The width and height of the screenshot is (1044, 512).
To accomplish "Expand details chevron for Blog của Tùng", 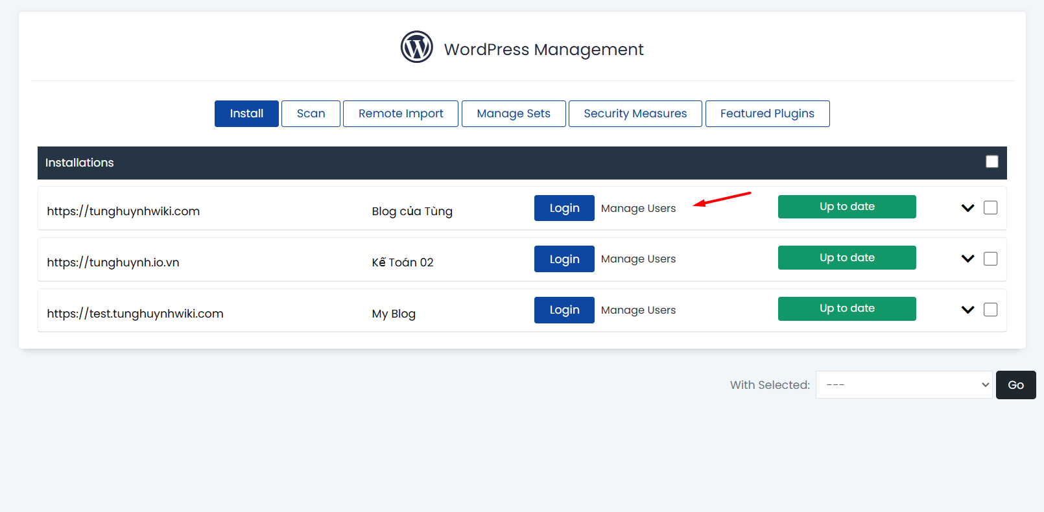I will coord(967,208).
